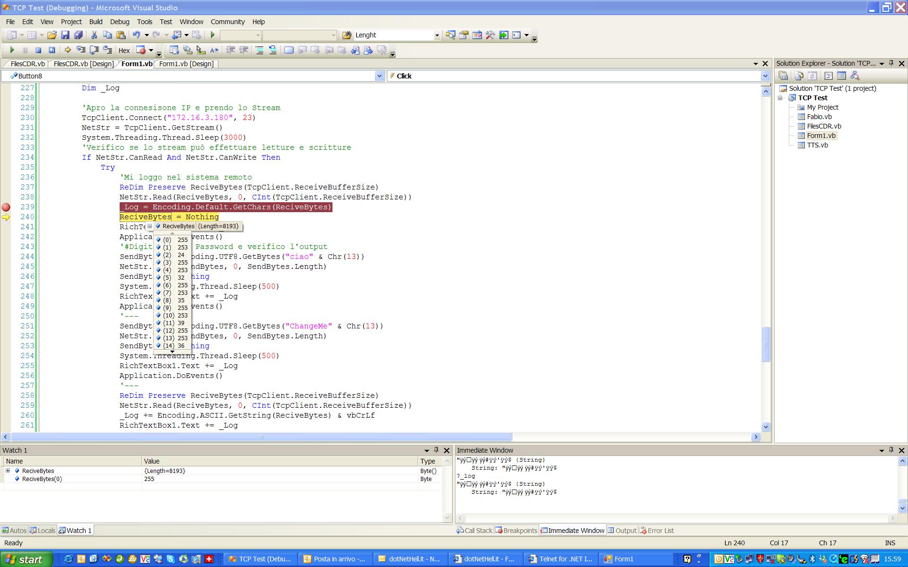The image size is (908, 567).
Task: Collapse ReciveBytes datatip tree
Action: [x=149, y=226]
